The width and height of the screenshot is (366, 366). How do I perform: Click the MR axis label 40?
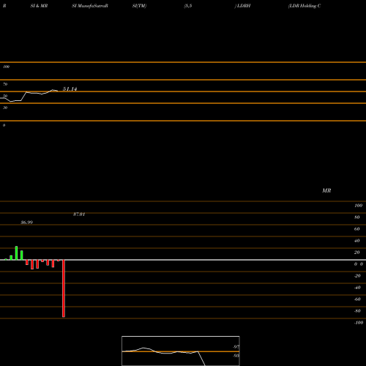(x=357, y=241)
